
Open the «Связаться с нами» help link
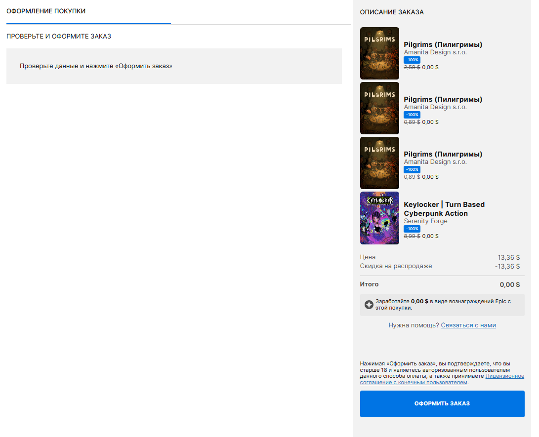468,325
